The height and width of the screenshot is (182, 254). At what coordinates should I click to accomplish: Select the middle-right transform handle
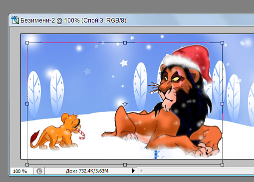(222, 104)
